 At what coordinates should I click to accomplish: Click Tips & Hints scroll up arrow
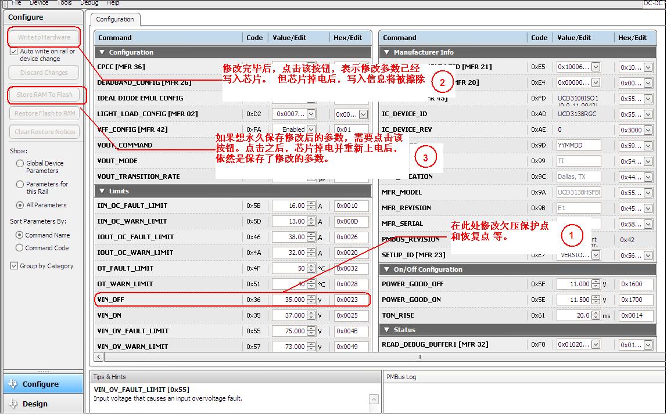(374, 399)
